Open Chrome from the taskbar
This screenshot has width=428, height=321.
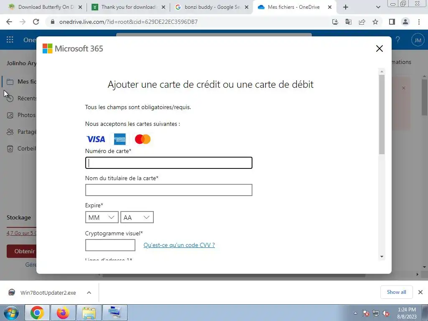point(37,313)
